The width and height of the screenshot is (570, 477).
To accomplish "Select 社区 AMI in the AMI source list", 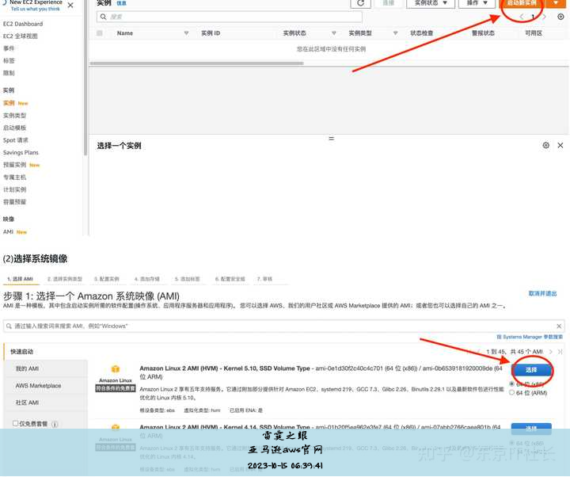I will (27, 403).
